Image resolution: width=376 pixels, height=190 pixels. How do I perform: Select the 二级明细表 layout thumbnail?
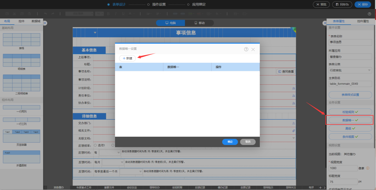[x=22, y=83]
